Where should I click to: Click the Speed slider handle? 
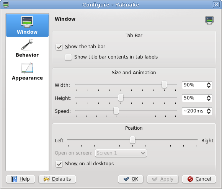pyautogui.click(x=116, y=111)
